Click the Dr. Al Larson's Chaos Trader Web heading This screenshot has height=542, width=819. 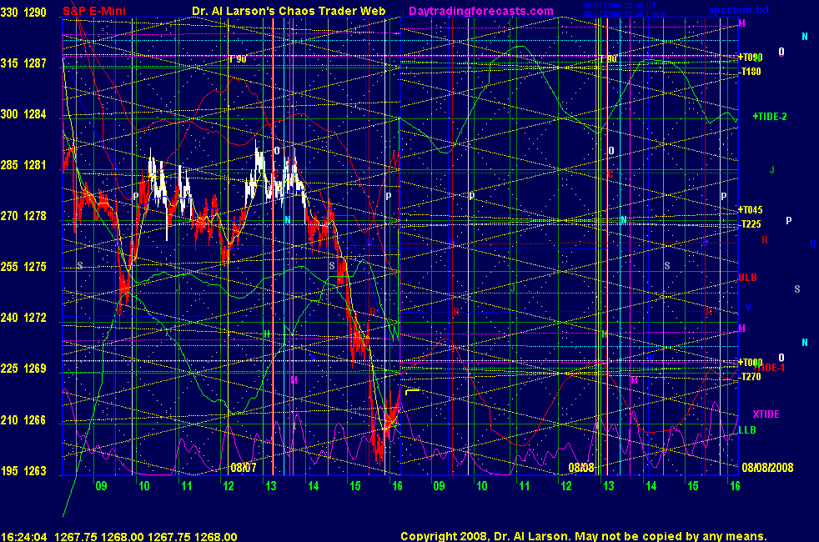pyautogui.click(x=289, y=11)
